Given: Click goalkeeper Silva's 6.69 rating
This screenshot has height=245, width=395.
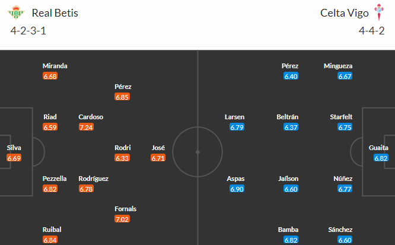Looking at the screenshot, I should pos(14,158).
